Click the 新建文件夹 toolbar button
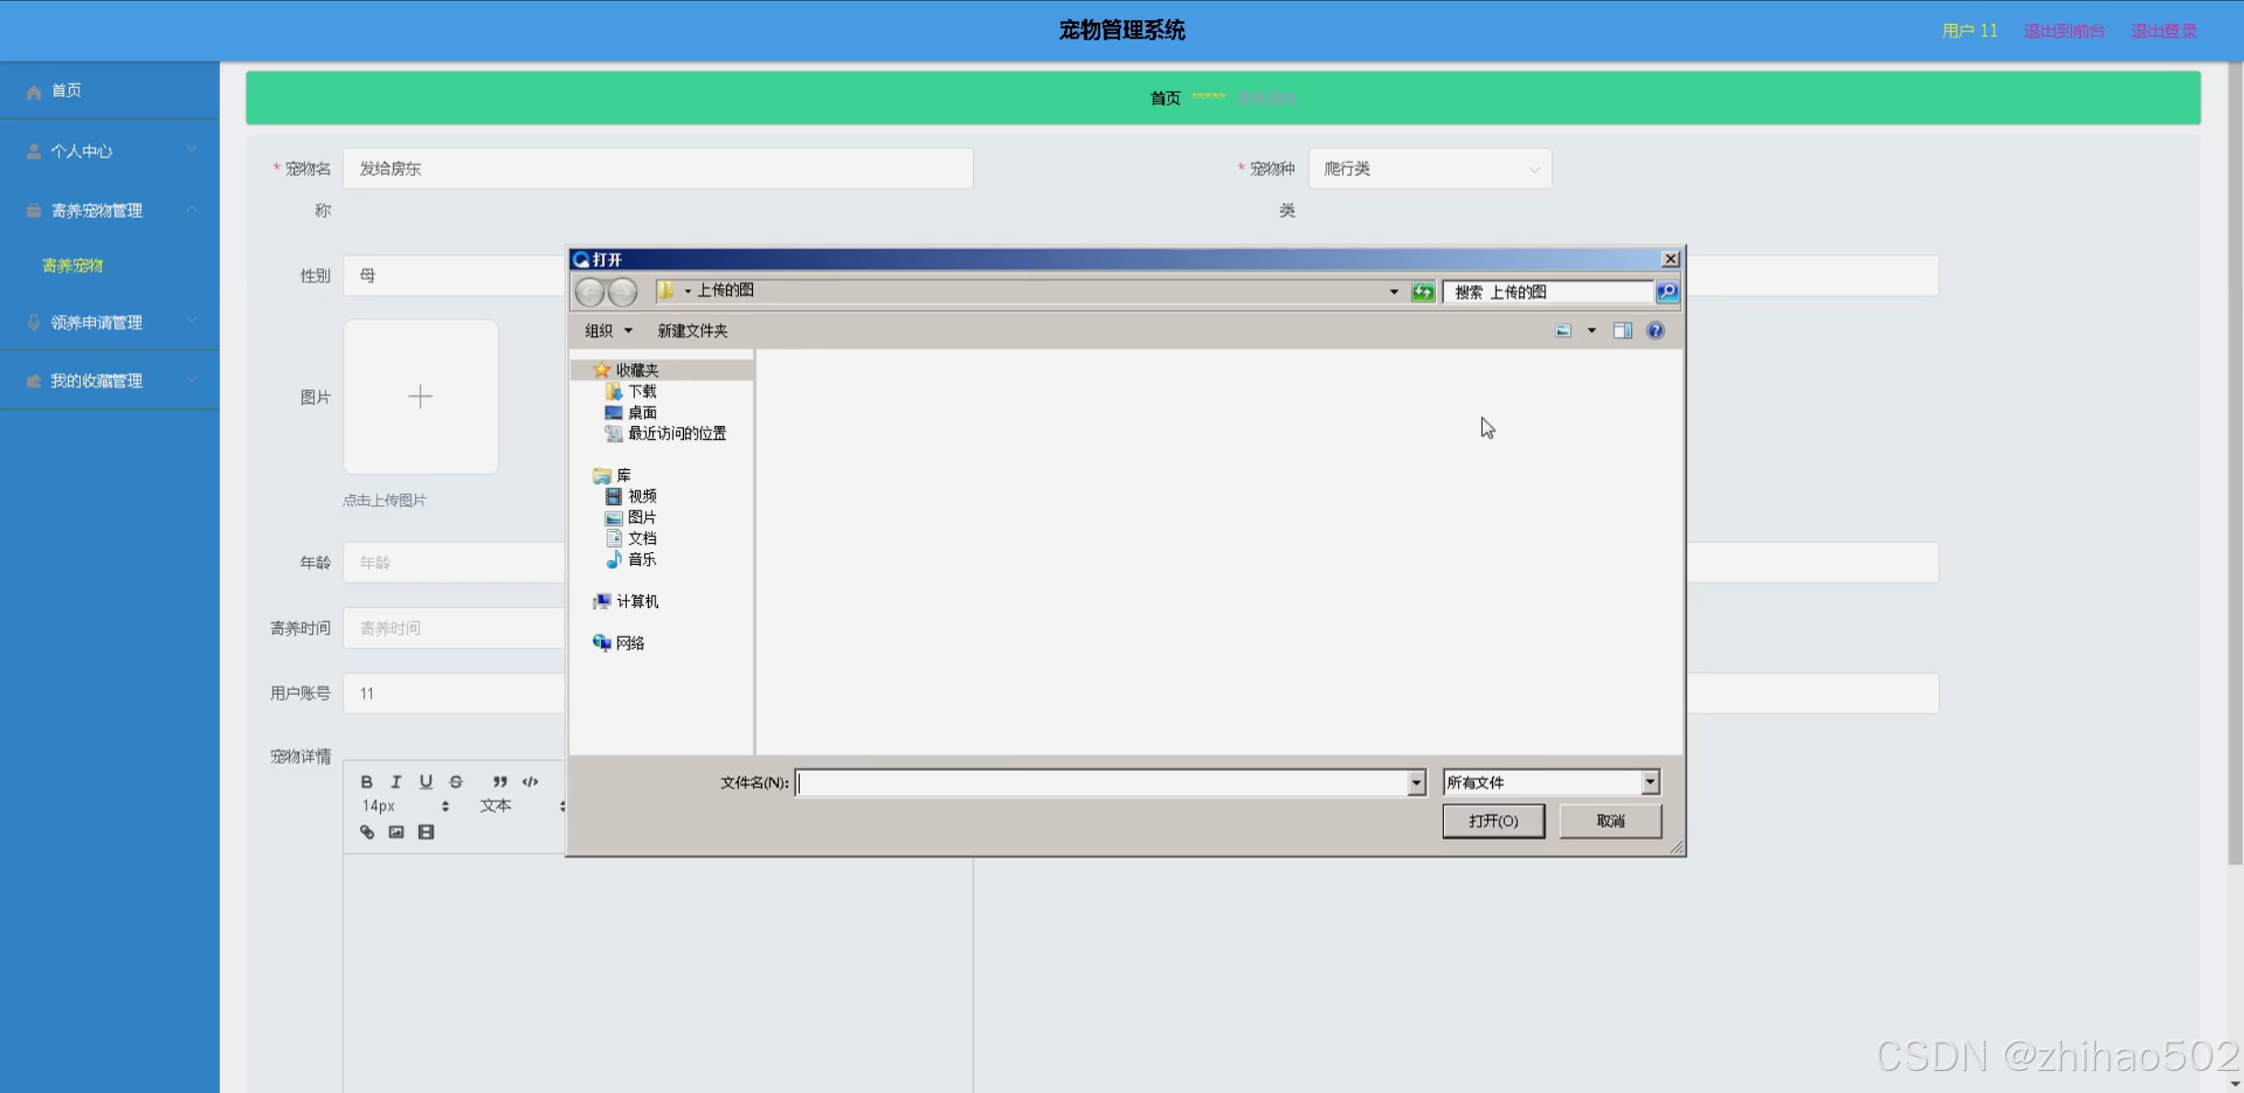 click(692, 330)
